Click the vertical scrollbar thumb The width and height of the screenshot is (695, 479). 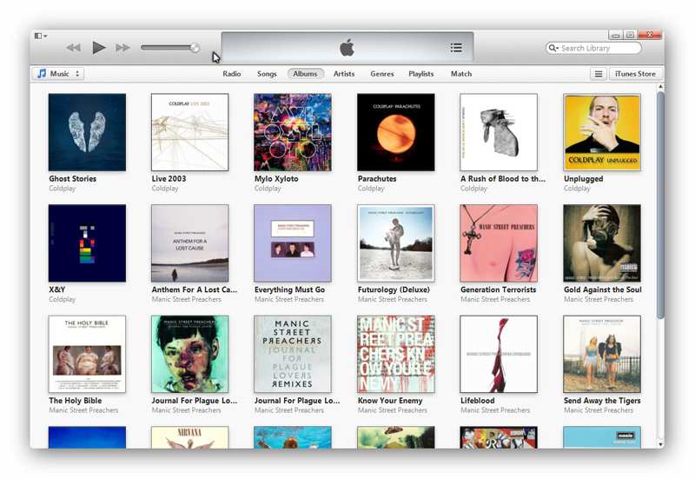(660, 204)
